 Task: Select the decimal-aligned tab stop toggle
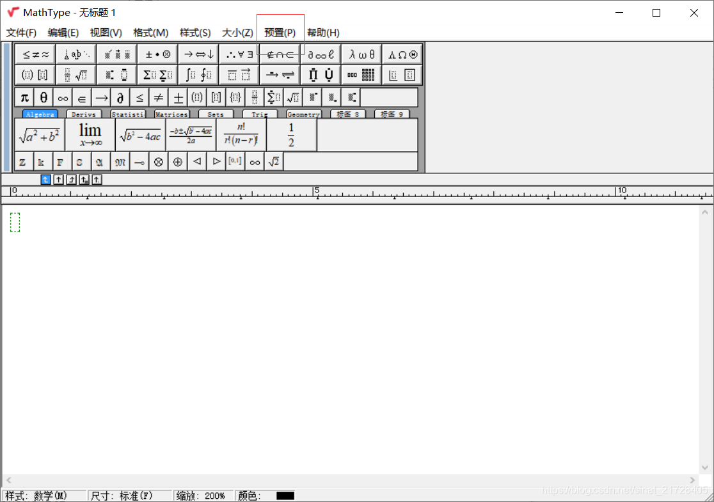(97, 180)
